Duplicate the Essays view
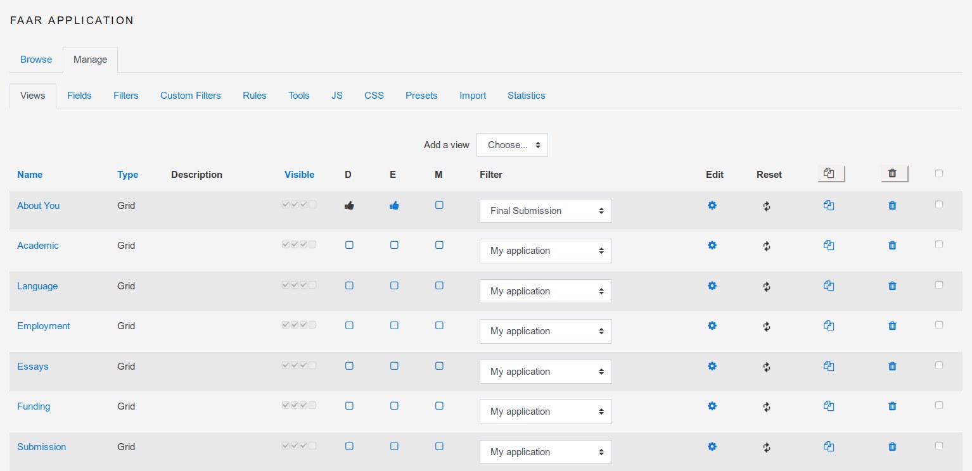Viewport: 972px width, 471px height. pos(829,366)
